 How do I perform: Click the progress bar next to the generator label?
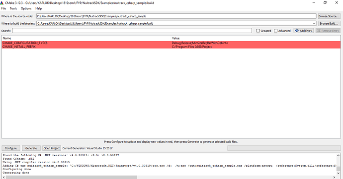[284, 148]
